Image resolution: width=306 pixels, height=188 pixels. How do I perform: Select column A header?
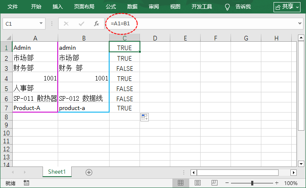click(x=35, y=38)
